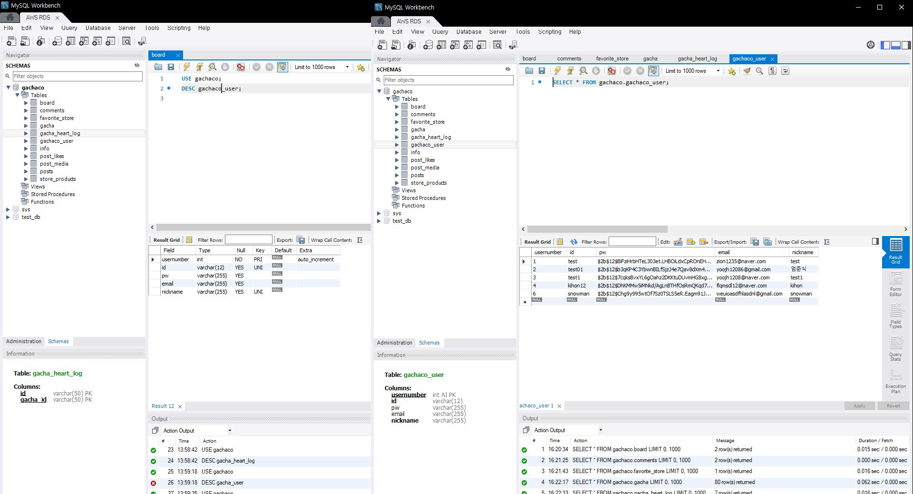The width and height of the screenshot is (913, 494).
Task: Open Database menu in left window
Action: (x=98, y=28)
